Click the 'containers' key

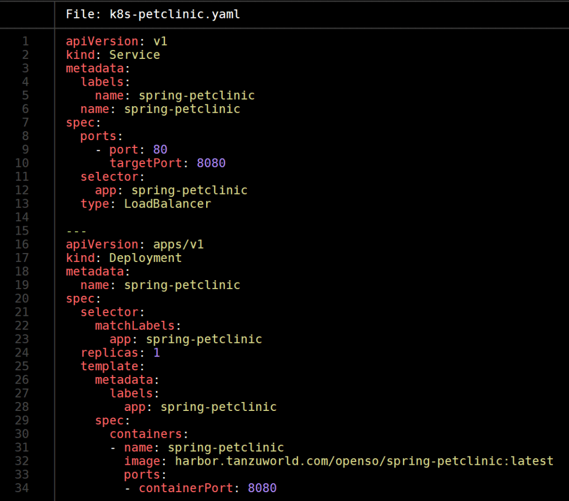click(146, 434)
